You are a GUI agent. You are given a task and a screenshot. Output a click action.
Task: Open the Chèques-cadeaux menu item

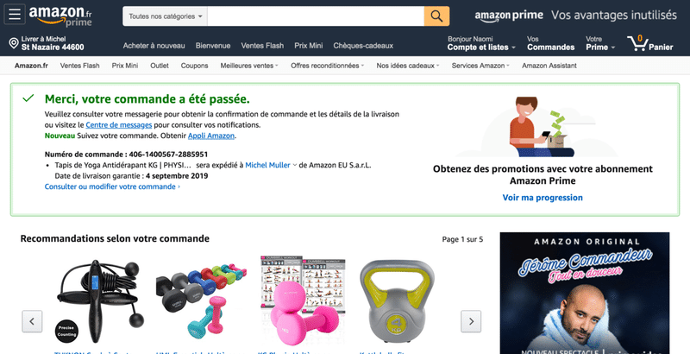363,46
